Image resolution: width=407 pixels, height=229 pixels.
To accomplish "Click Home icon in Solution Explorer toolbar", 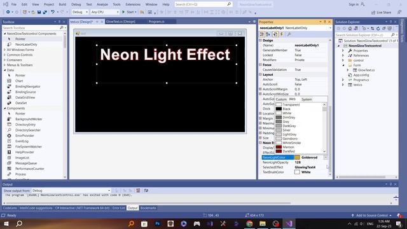I will [350, 29].
